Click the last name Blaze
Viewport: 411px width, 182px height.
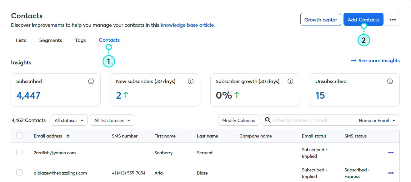click(x=202, y=173)
